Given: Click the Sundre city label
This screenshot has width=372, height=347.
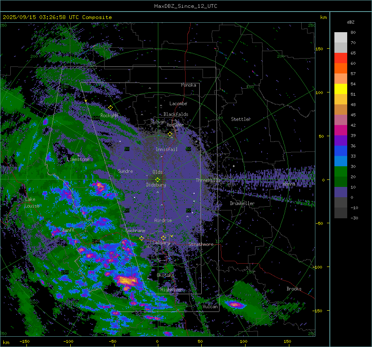Looking at the screenshot, I should coord(125,171).
